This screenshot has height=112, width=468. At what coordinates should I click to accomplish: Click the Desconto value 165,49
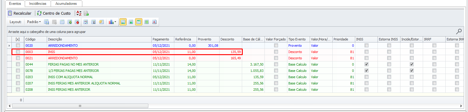(236, 58)
